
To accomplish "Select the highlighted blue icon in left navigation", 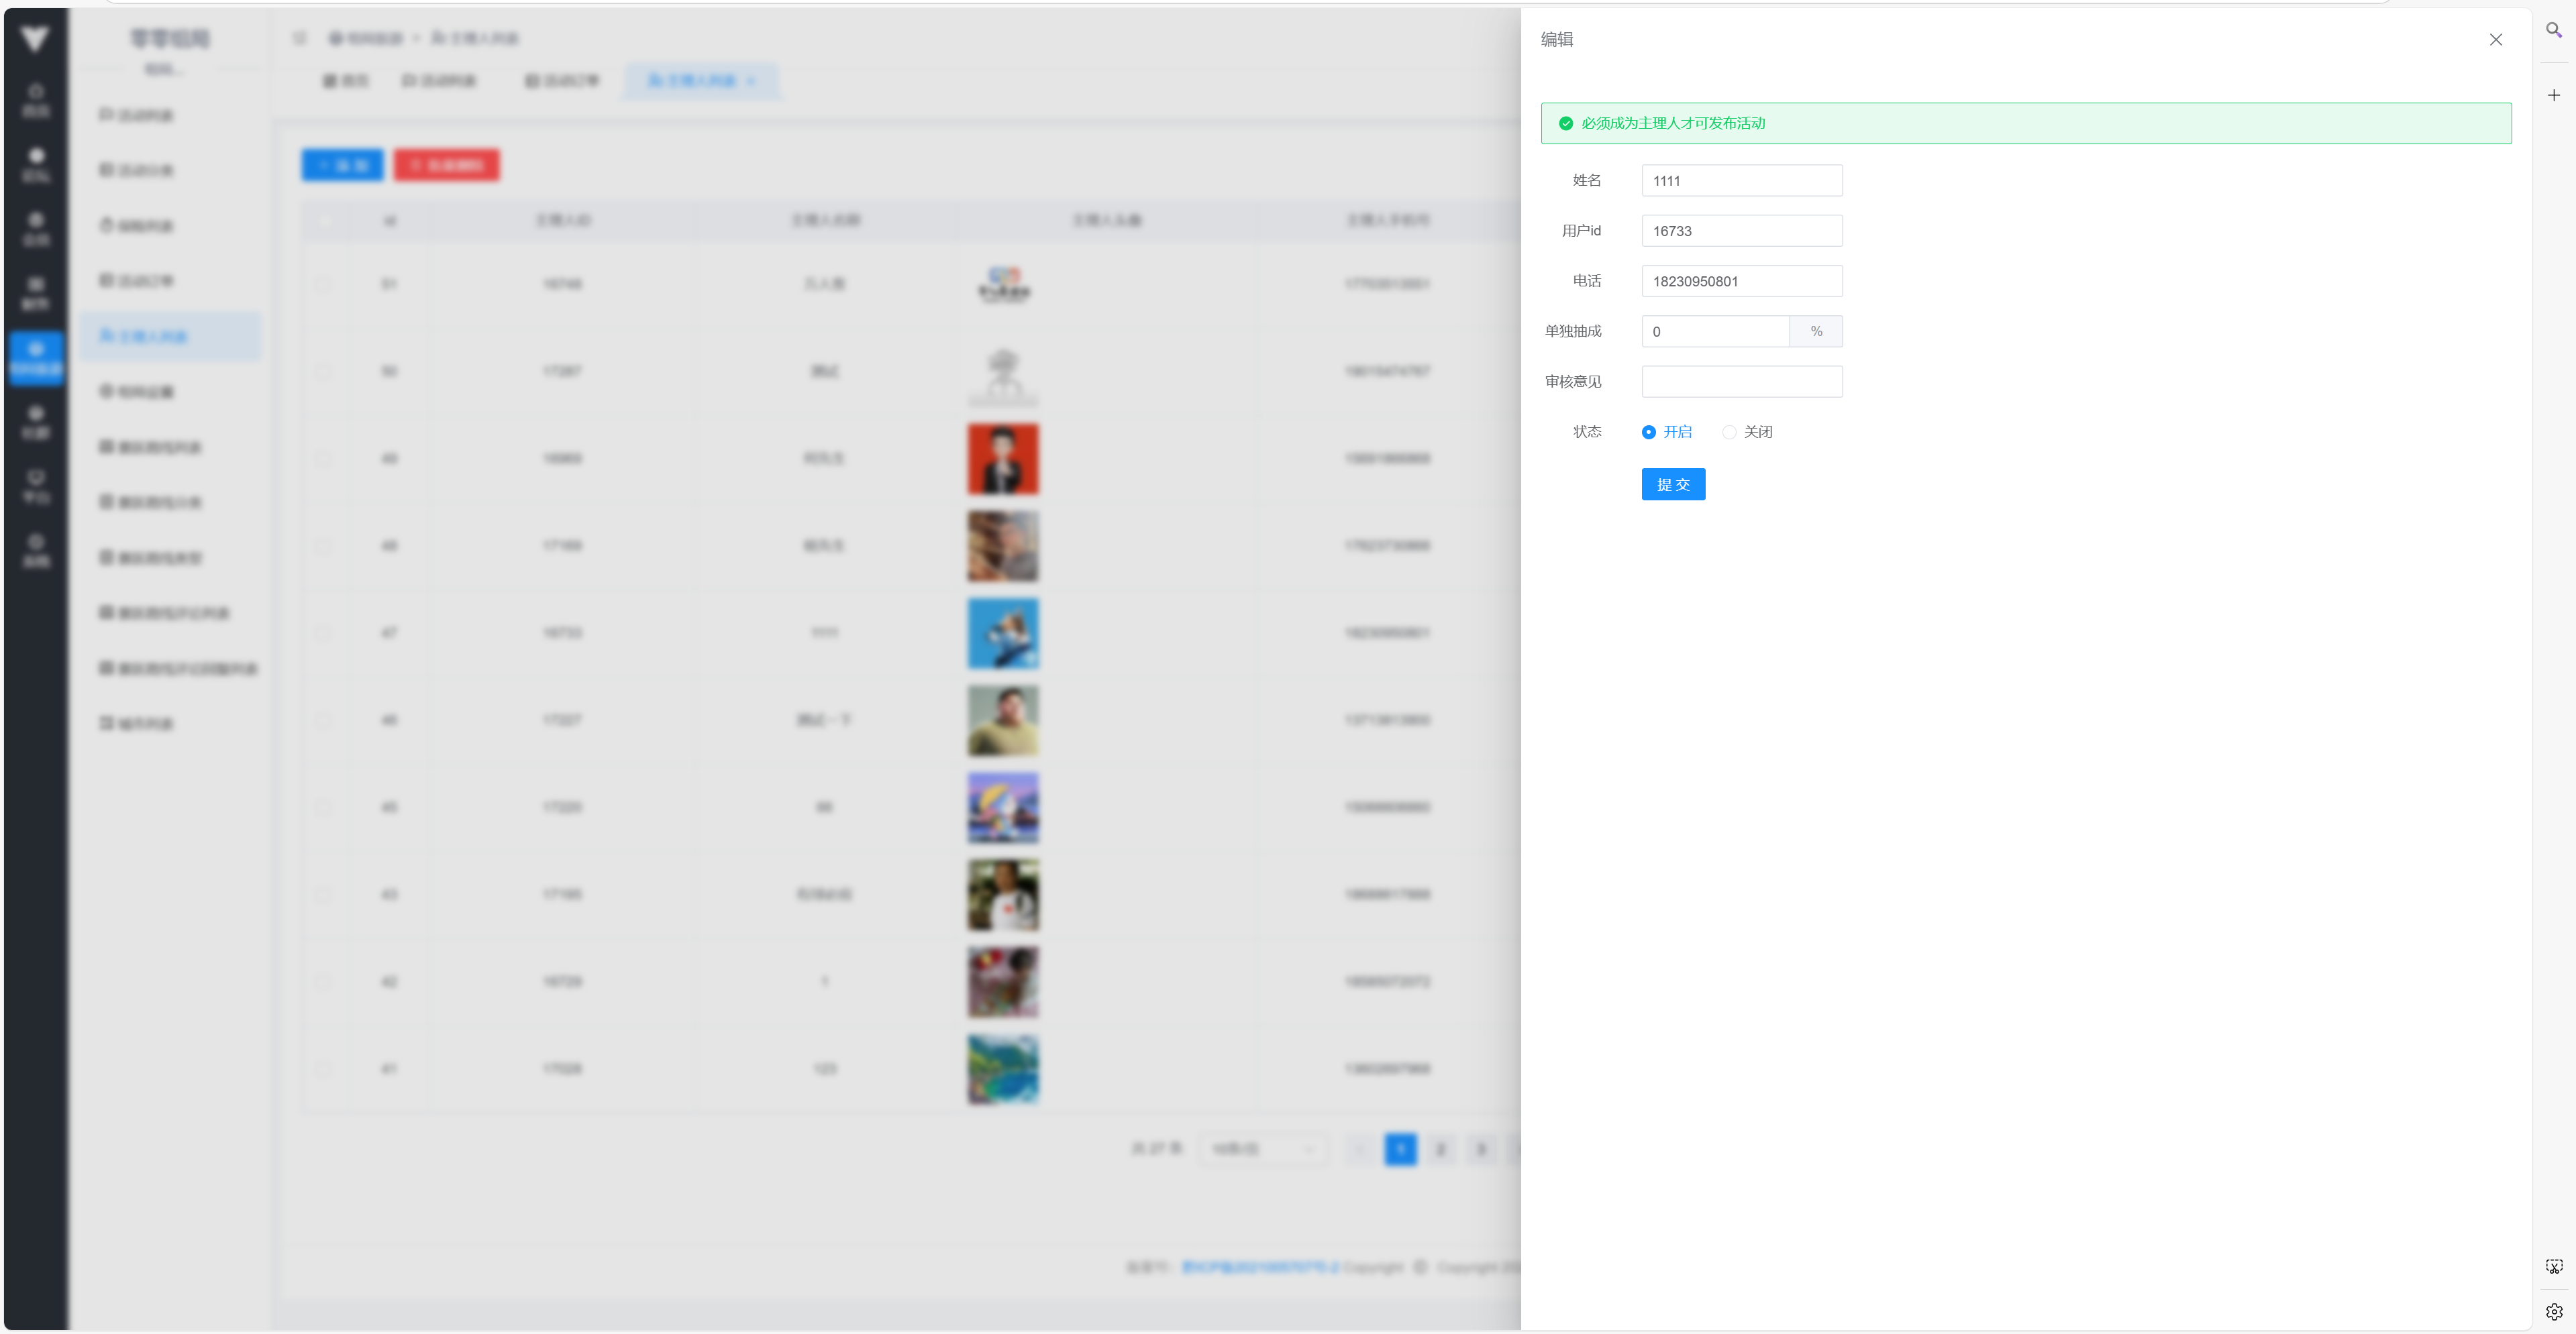I will [36, 357].
